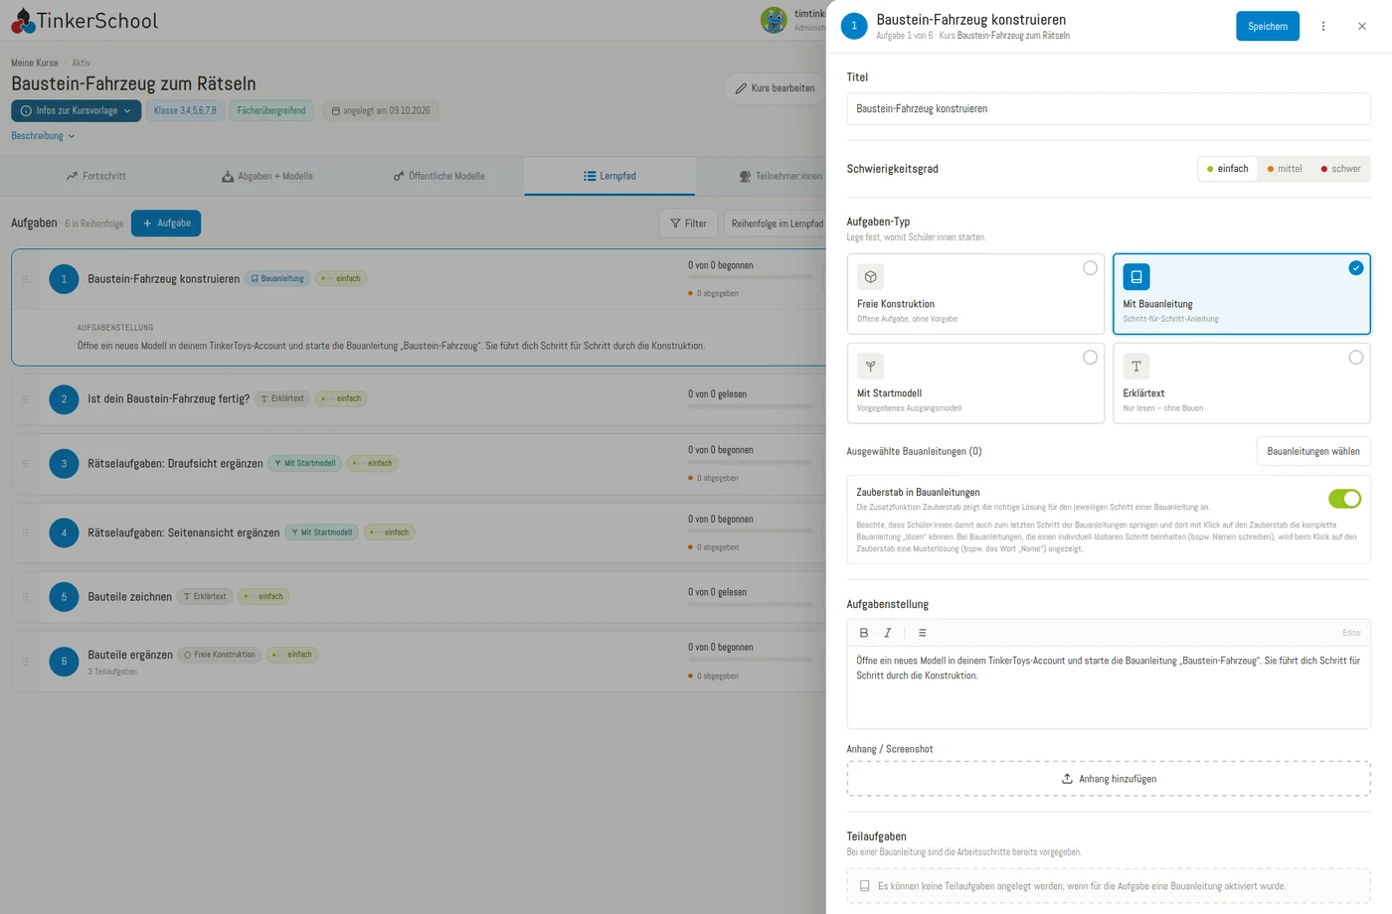The width and height of the screenshot is (1392, 914).
Task: Disable the Zauberstab in Bauanleitungen switch
Action: tap(1344, 499)
